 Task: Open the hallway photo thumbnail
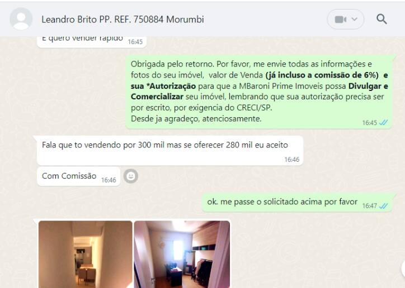pyautogui.click(x=85, y=255)
